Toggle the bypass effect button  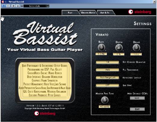coord(8,6)
